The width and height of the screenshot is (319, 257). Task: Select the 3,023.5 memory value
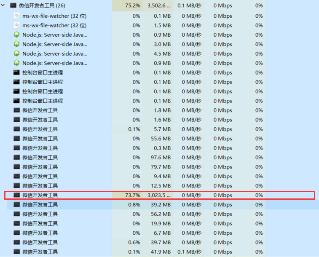159,195
